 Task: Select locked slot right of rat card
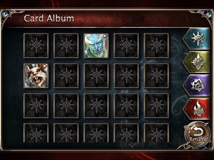click(66, 76)
